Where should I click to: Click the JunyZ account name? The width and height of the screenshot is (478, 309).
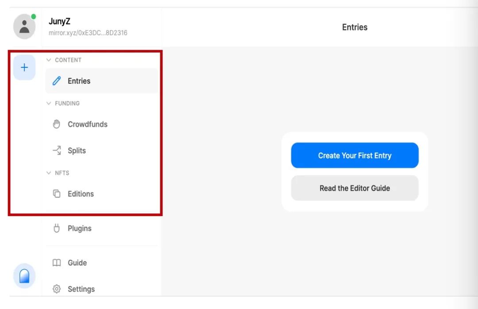coord(59,21)
